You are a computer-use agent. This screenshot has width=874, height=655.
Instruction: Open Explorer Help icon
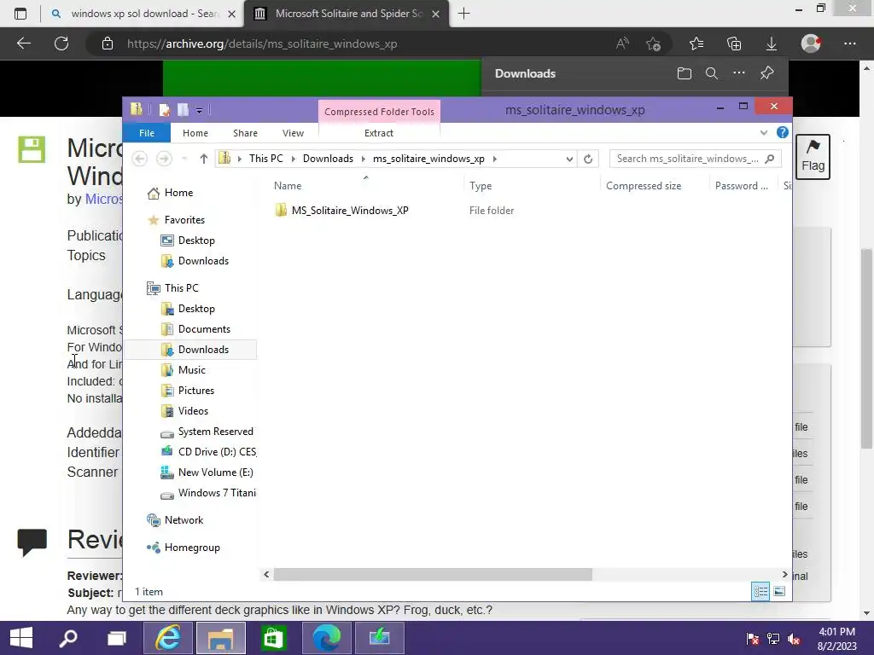pos(782,132)
